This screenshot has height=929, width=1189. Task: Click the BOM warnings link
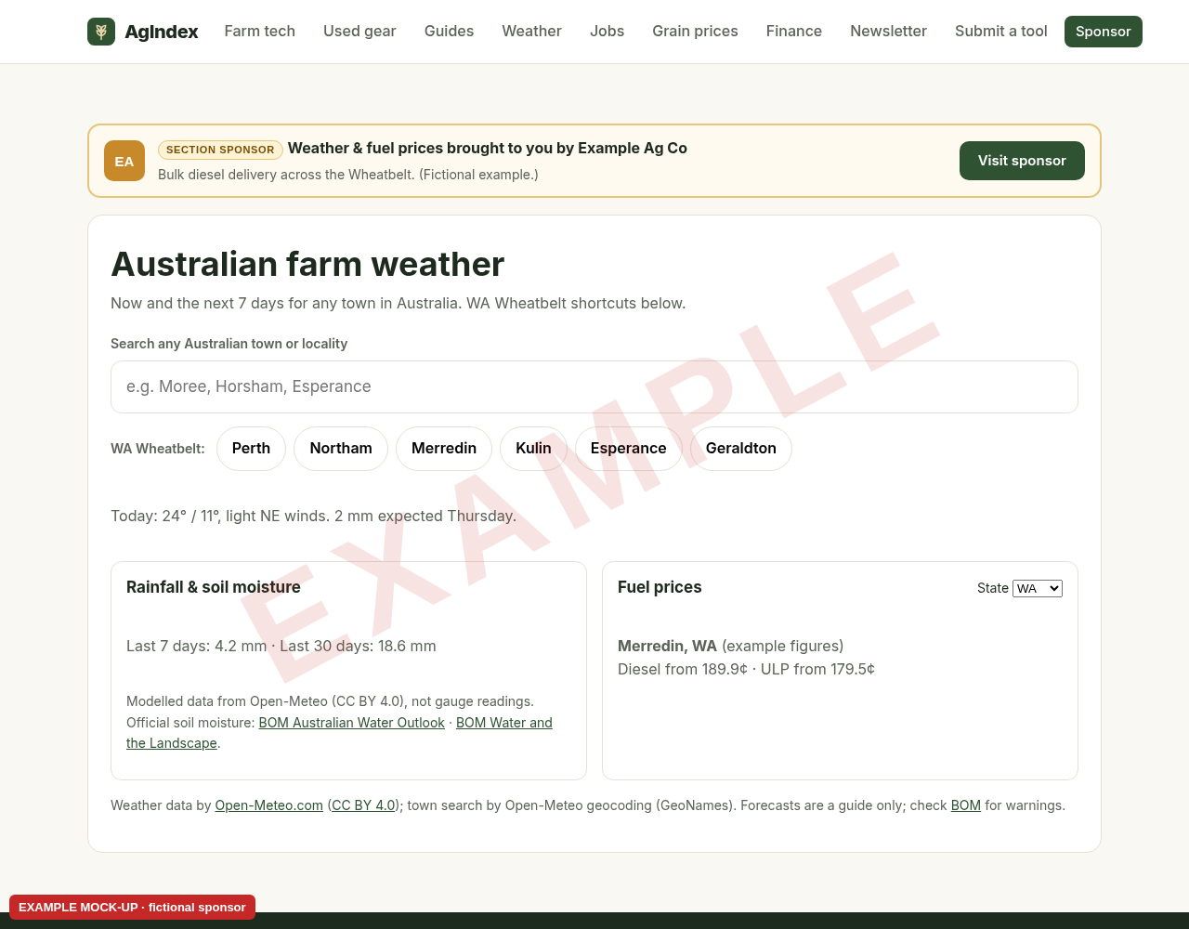966,805
